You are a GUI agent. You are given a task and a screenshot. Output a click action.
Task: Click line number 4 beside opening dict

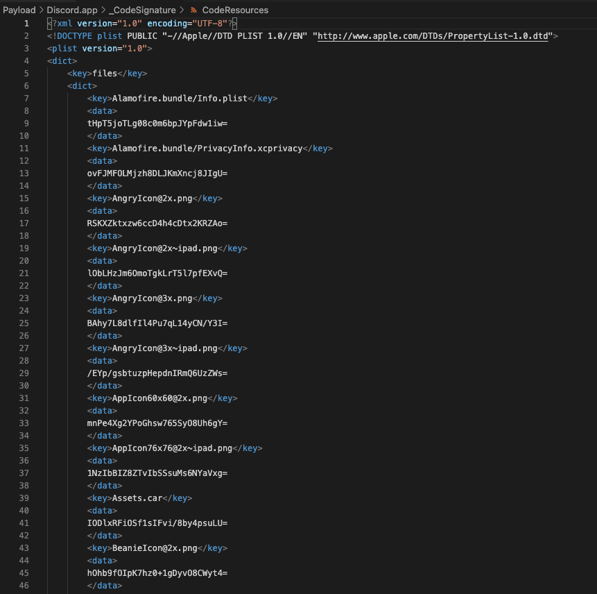pos(26,61)
